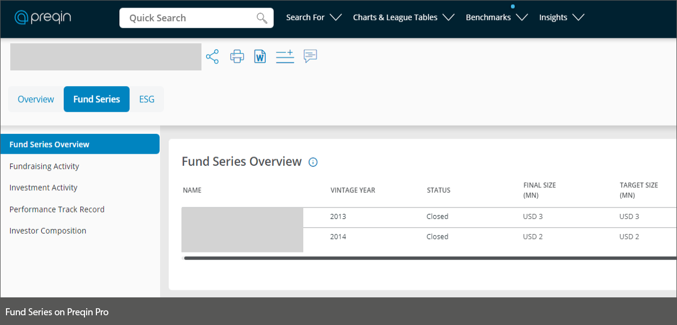Click the FINAL SIZE (MN) header
The width and height of the screenshot is (677, 325).
point(539,190)
